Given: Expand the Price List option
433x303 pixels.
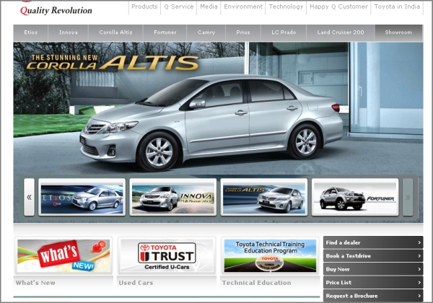Looking at the screenshot, I should 372,283.
